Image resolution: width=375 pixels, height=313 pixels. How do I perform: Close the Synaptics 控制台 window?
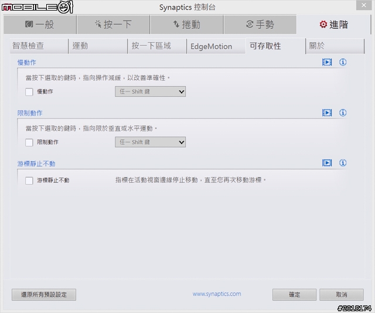[363, 5]
